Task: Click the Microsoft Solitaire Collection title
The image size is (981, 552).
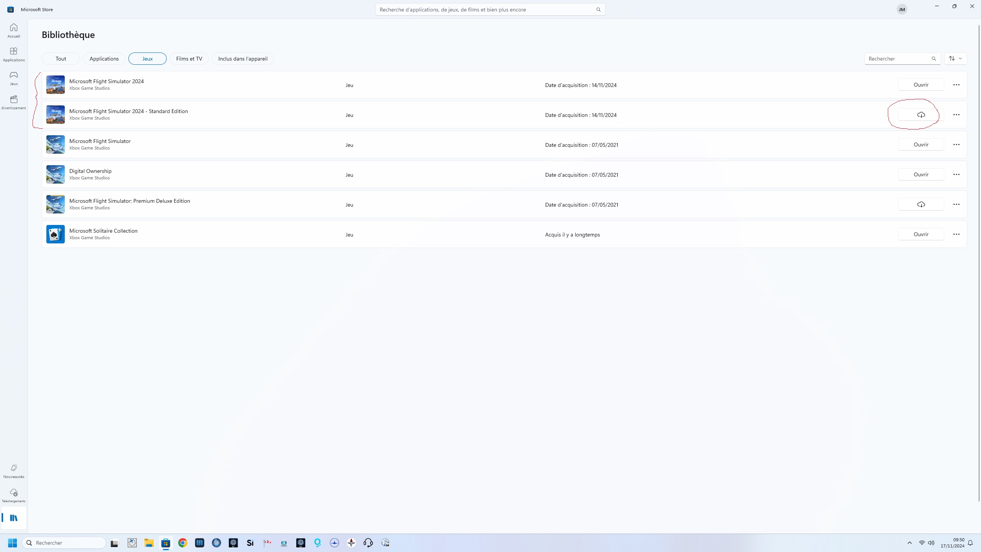Action: 103,231
